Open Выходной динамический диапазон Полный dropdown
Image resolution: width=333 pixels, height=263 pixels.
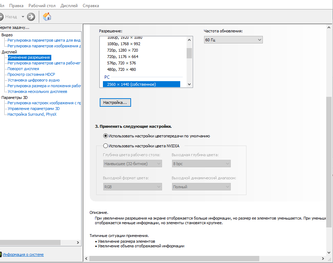coord(201,187)
